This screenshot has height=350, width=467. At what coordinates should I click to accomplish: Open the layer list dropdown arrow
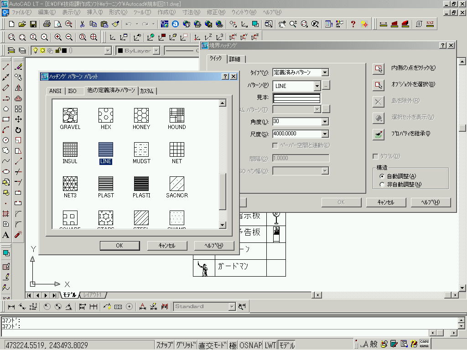(x=108, y=51)
